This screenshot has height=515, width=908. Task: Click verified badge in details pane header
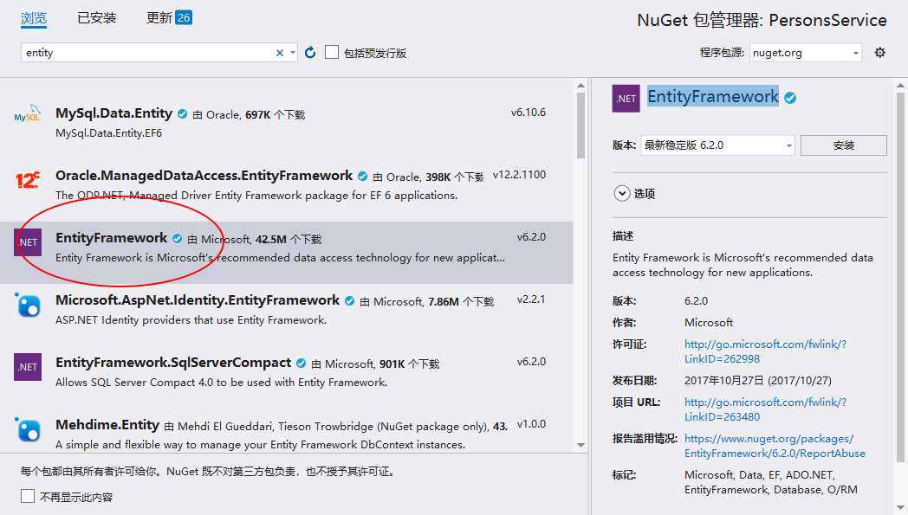[x=790, y=98]
